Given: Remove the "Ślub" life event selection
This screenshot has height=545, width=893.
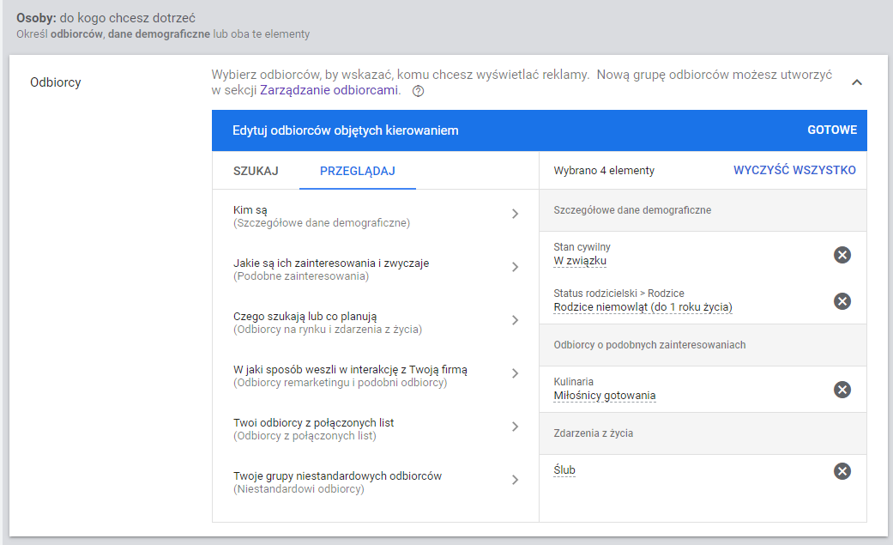Looking at the screenshot, I should pyautogui.click(x=842, y=470).
